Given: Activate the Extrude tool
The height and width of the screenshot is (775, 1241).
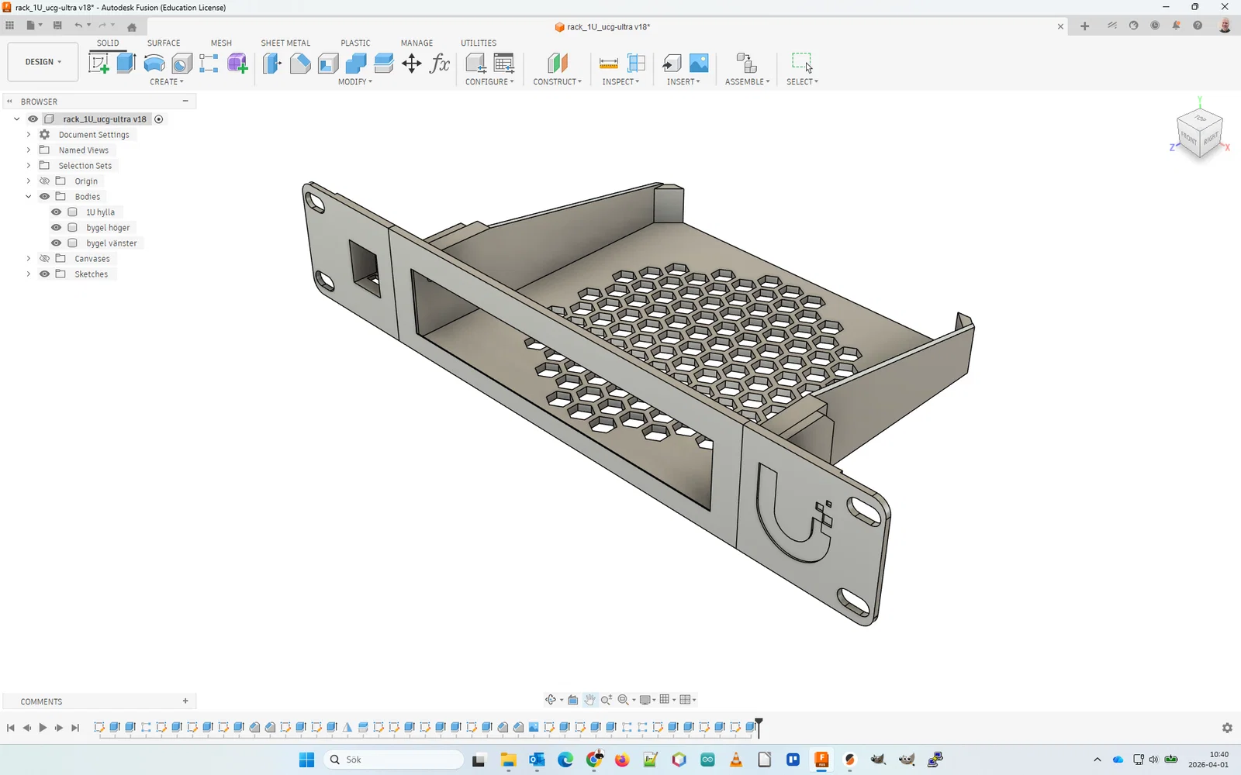Looking at the screenshot, I should (126, 64).
